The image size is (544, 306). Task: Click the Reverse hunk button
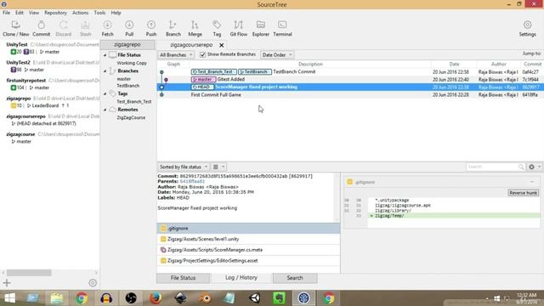click(524, 193)
